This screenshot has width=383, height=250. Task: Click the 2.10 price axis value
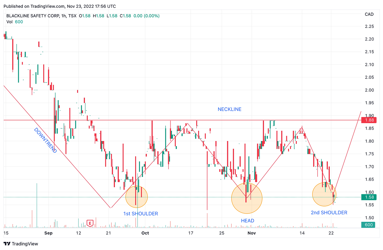(369, 65)
